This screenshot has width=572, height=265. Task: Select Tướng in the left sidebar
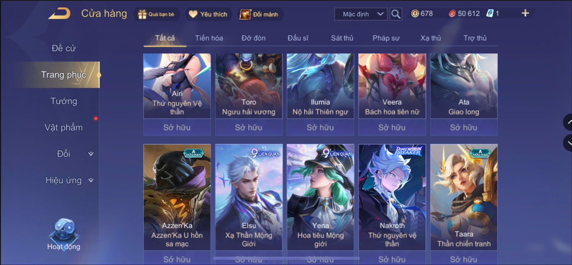pyautogui.click(x=64, y=101)
